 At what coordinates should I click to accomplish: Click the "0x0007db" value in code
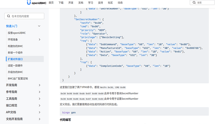coord(193,48)
